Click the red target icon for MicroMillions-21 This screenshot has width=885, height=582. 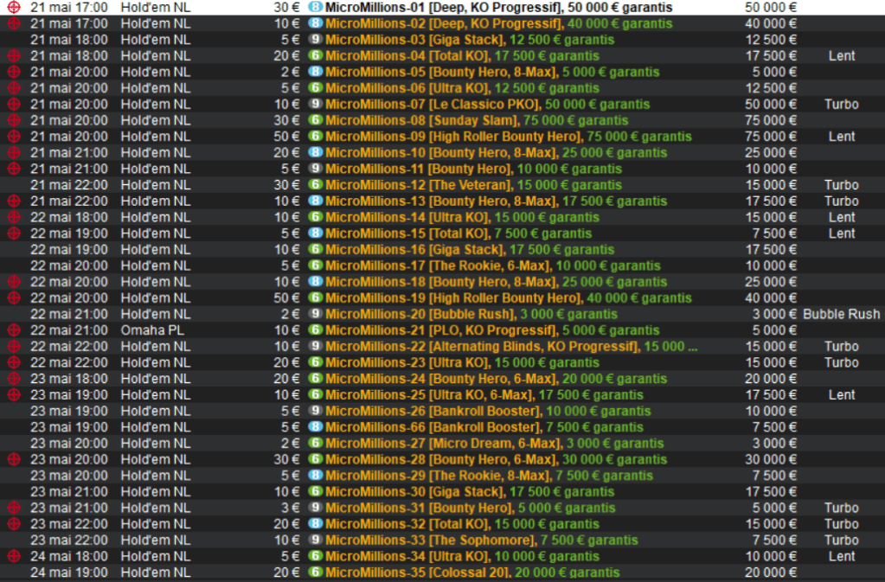[x=13, y=330]
